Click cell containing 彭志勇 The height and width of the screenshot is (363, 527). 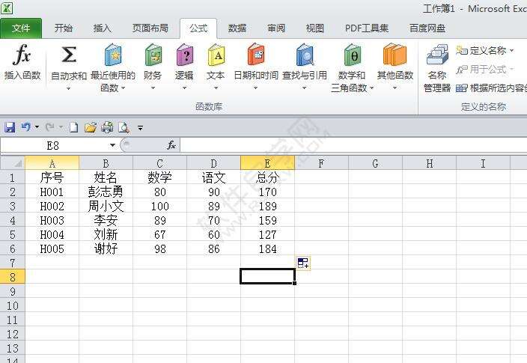click(106, 192)
